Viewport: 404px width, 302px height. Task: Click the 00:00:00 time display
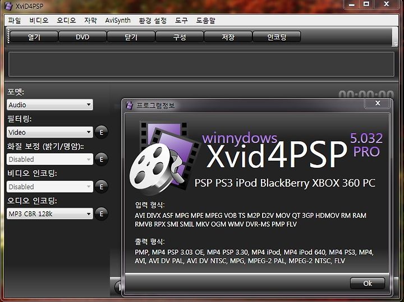click(x=366, y=94)
